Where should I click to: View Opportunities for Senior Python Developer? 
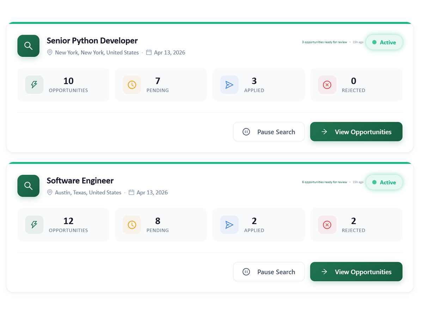click(x=356, y=132)
